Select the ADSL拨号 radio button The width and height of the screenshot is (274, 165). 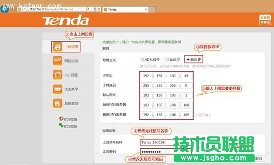point(142,59)
